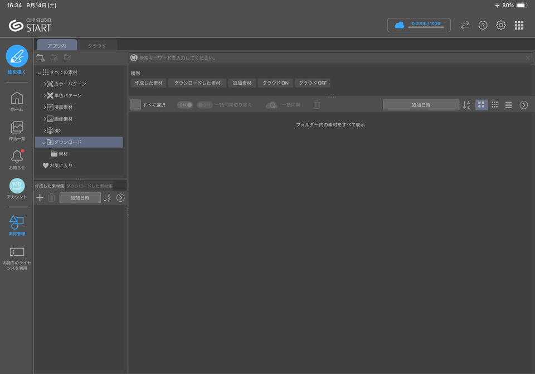Open the 追加日時 sort dropdown in material list
The width and height of the screenshot is (535, 374).
[x=421, y=105]
